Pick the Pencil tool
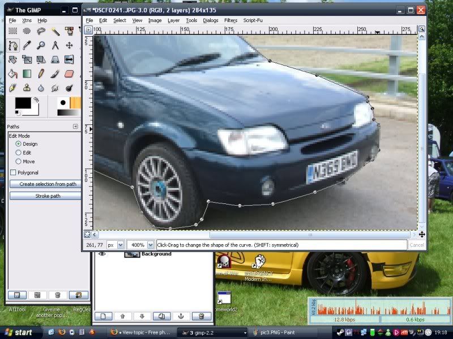The width and height of the screenshot is (453, 339). [x=41, y=74]
